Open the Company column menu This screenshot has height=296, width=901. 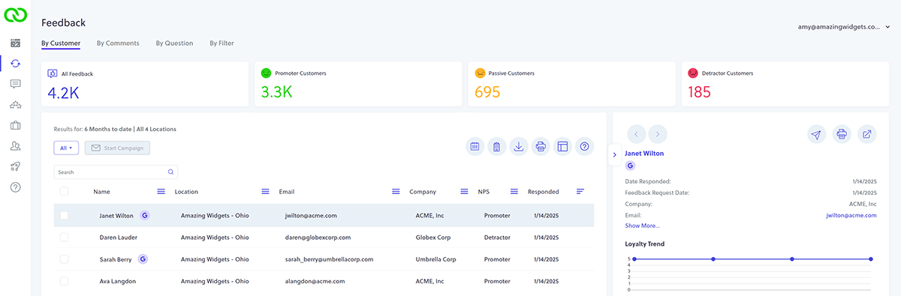point(464,192)
